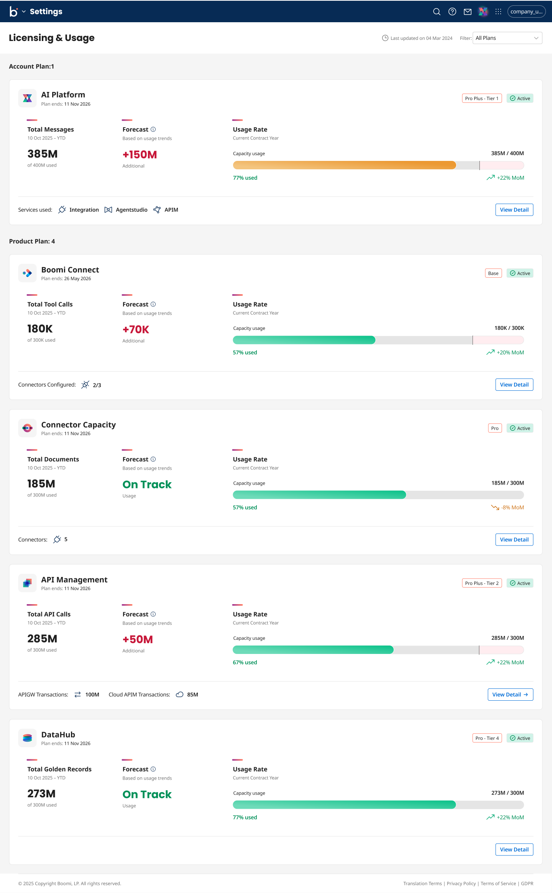Open the company_u... account menu
This screenshot has width=552, height=893.
pyautogui.click(x=526, y=11)
